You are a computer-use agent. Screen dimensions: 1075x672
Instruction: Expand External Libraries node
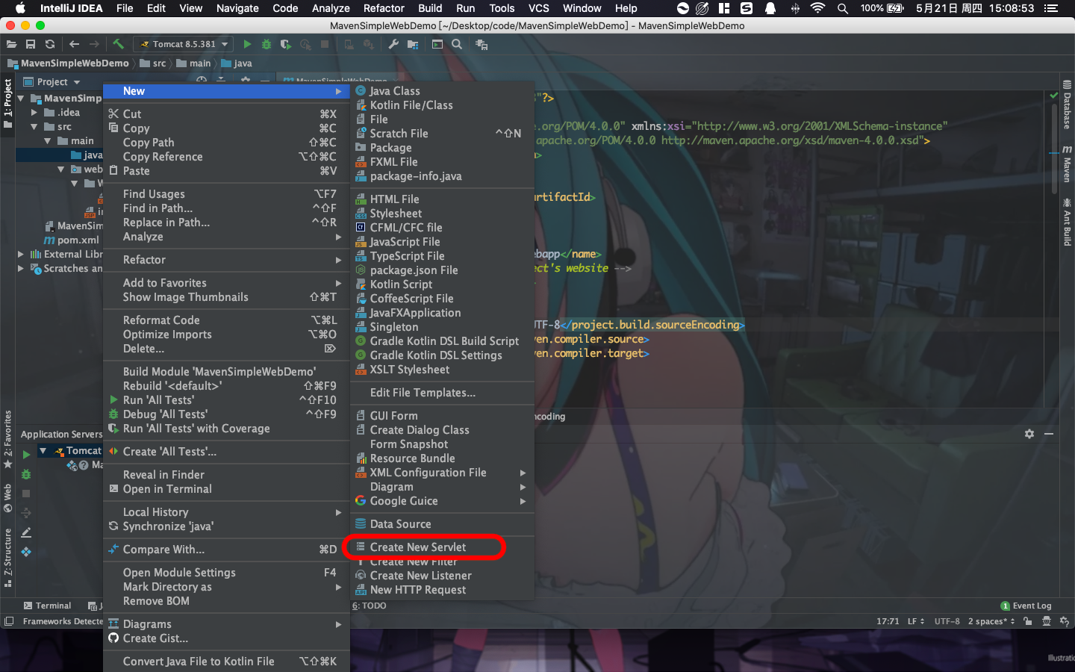tap(21, 254)
